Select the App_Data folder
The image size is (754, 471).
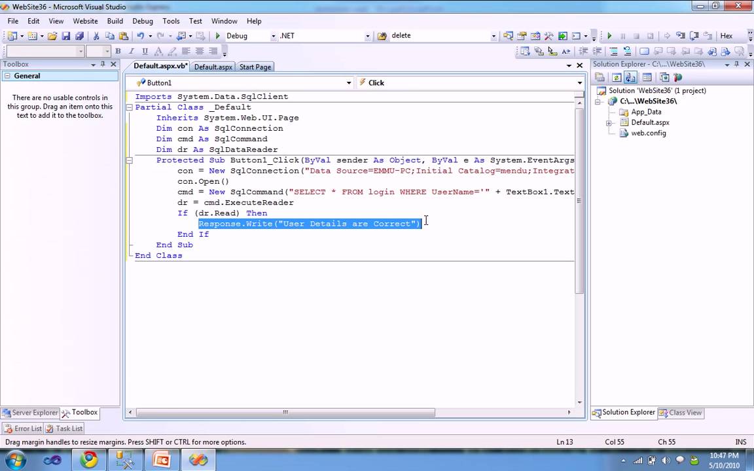coord(641,112)
